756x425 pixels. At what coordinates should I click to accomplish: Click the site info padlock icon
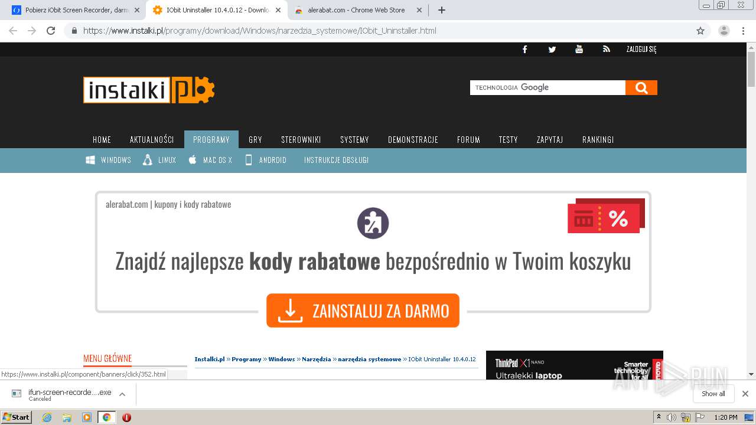(x=74, y=31)
